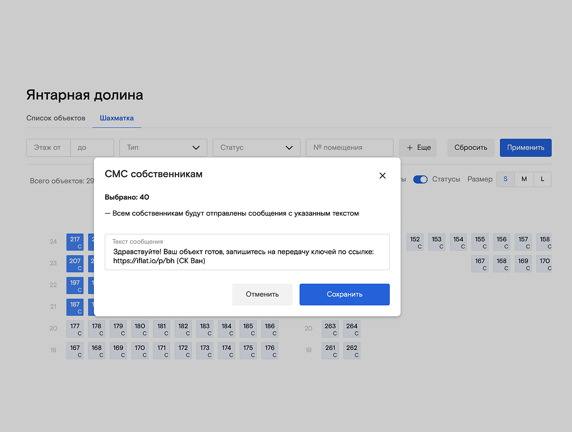Select size L option
Image resolution: width=572 pixels, height=432 pixels.
pos(542,179)
